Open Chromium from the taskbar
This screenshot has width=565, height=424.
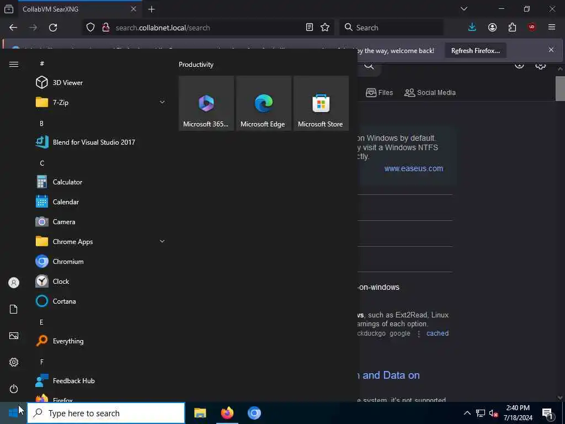click(x=254, y=413)
